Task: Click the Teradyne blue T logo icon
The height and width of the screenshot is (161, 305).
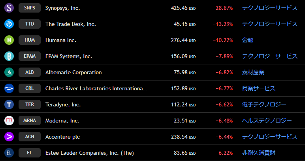Action: 9,104
